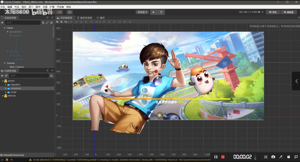
Task: Open the 编辑 menu
Action: (10, 7)
